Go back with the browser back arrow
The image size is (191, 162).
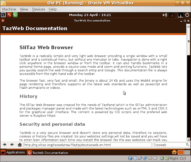[x=5, y=145]
